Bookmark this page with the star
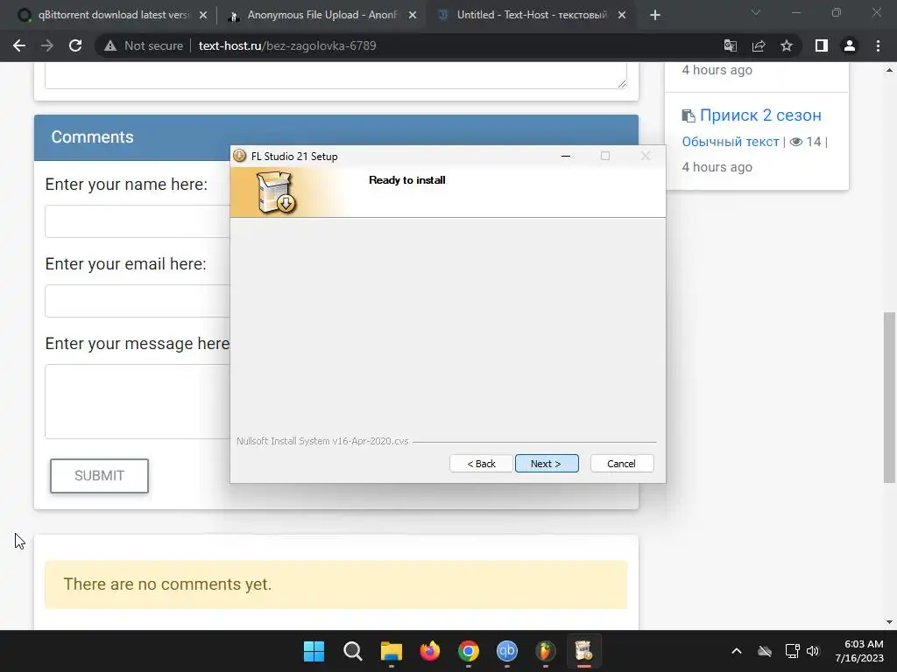Image resolution: width=897 pixels, height=672 pixels. pyautogui.click(x=787, y=45)
